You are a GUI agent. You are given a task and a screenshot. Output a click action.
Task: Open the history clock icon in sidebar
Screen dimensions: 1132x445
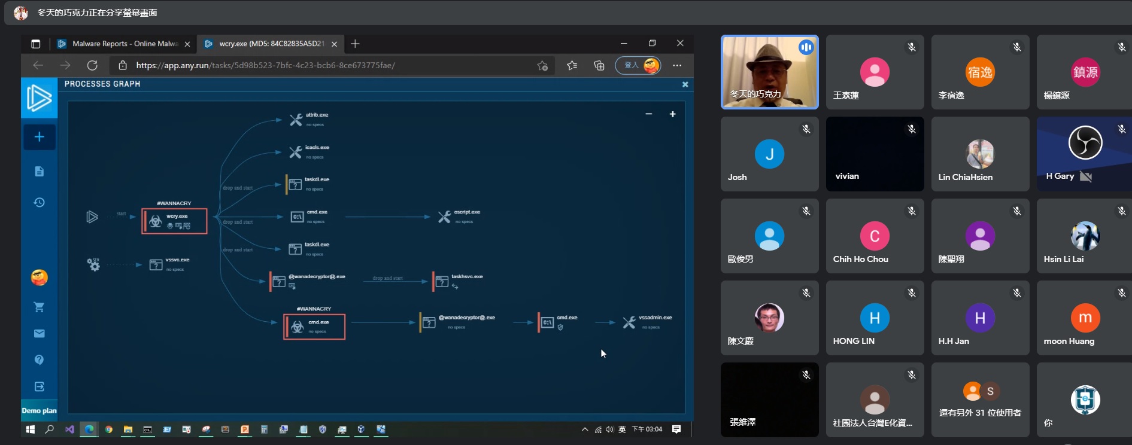coord(40,202)
